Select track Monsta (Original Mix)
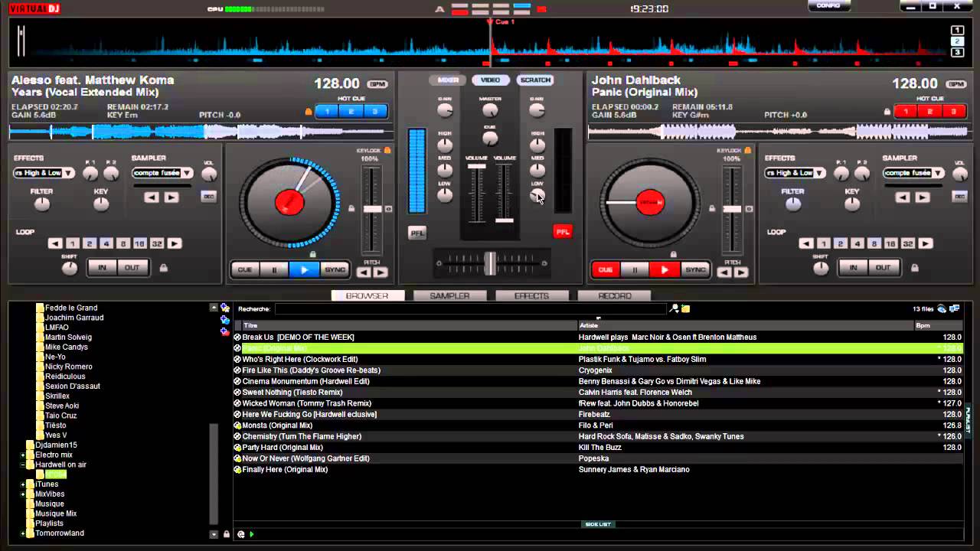 click(x=277, y=425)
